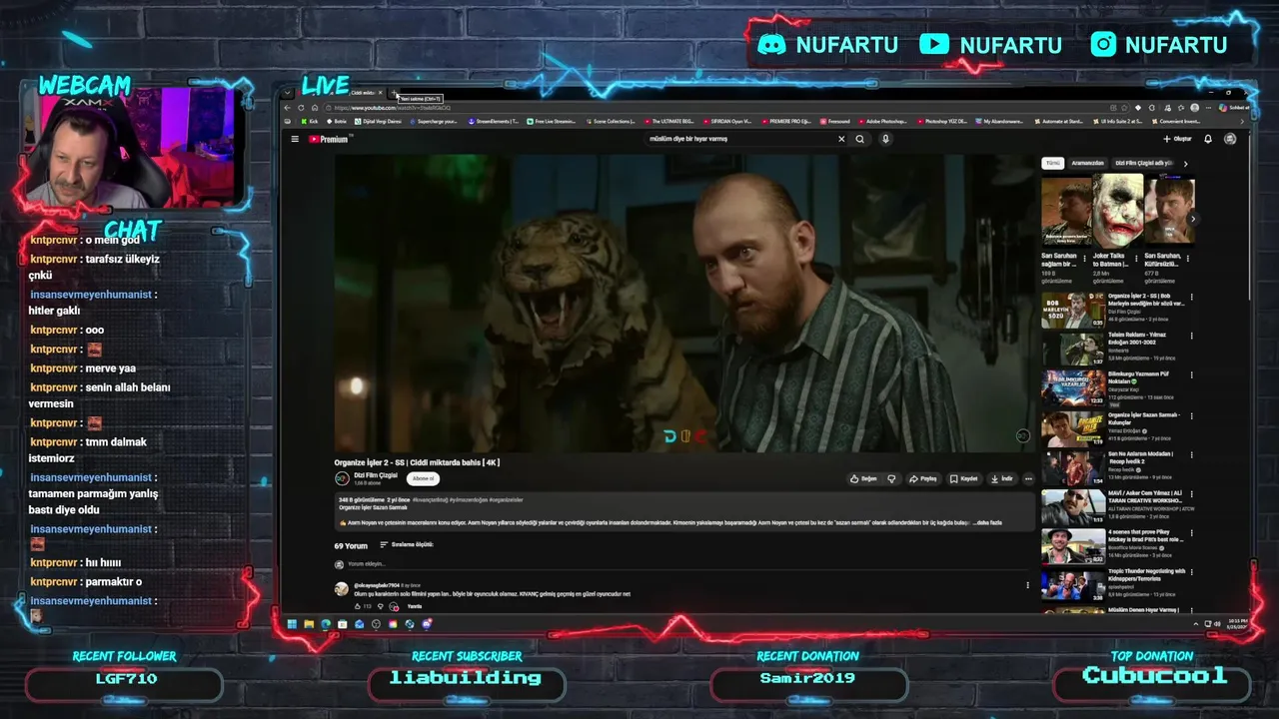Dislike the olcaysagbakr comment

(380, 606)
